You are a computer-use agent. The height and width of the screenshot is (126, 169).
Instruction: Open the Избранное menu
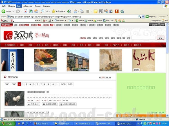27,6
